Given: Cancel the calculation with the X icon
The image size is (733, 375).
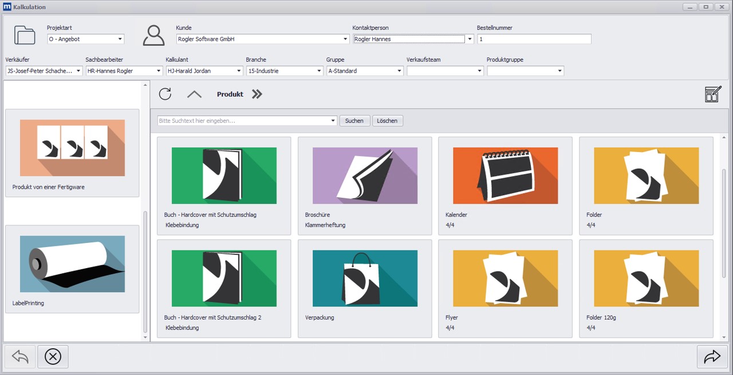Looking at the screenshot, I should [53, 356].
